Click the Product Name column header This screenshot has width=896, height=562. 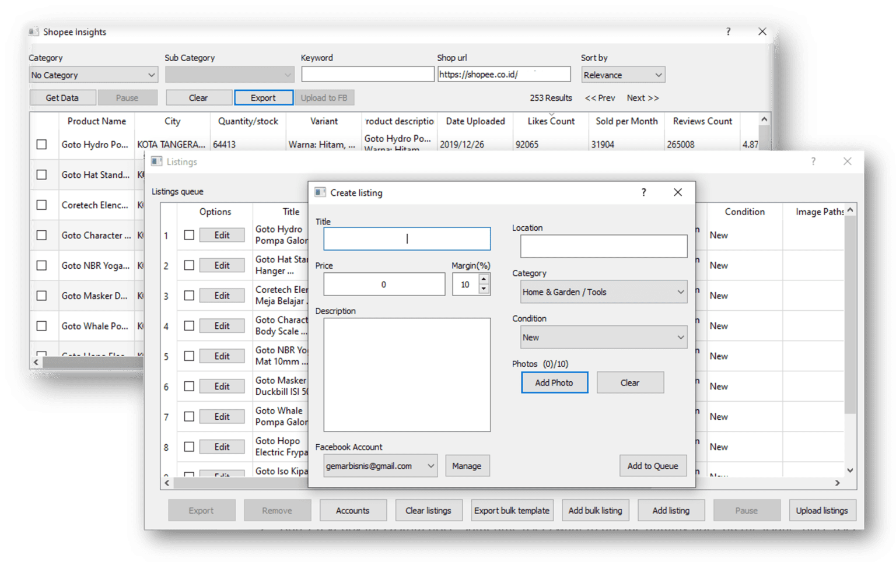tap(96, 121)
